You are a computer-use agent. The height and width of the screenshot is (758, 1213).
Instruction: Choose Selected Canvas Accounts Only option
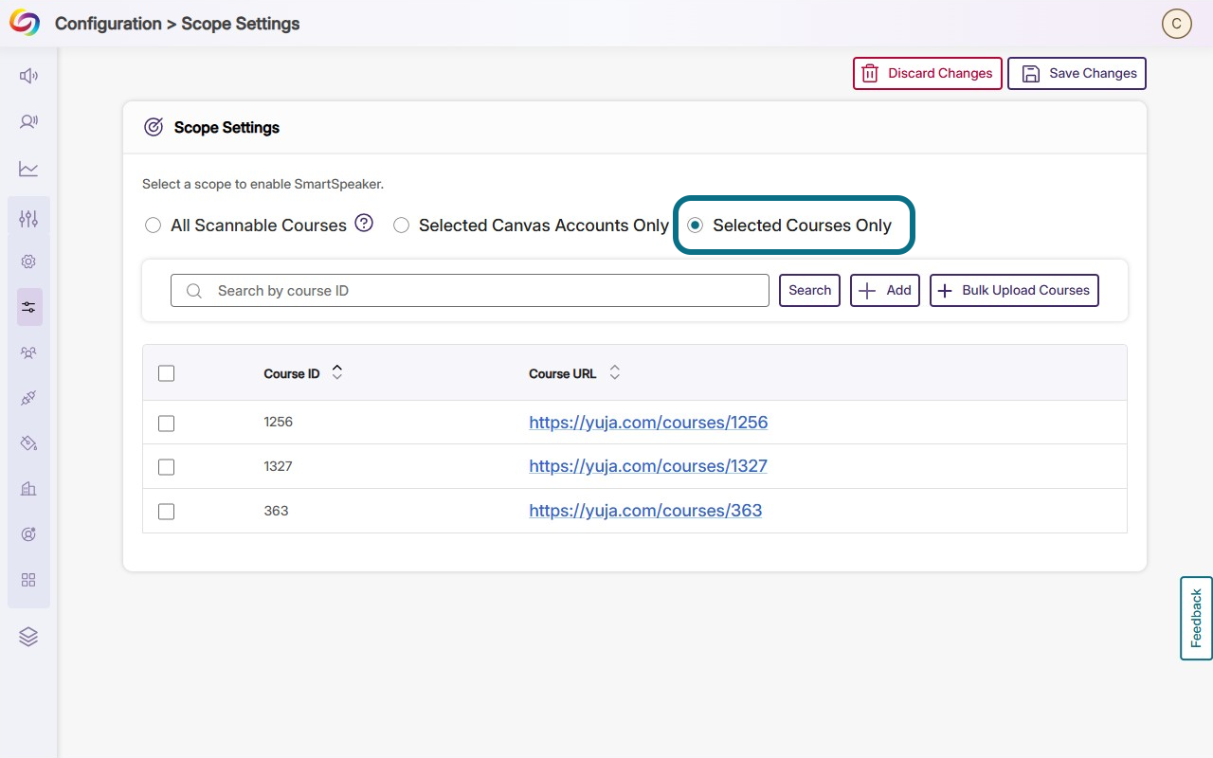401,226
